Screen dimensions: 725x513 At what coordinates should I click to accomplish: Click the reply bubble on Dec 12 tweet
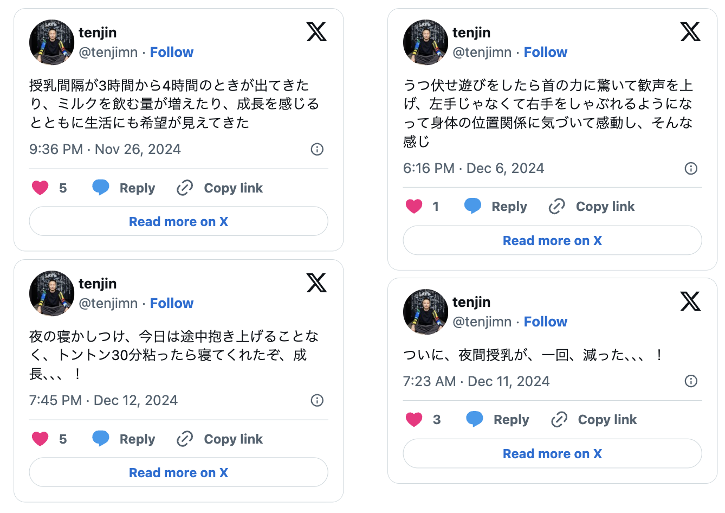point(101,438)
